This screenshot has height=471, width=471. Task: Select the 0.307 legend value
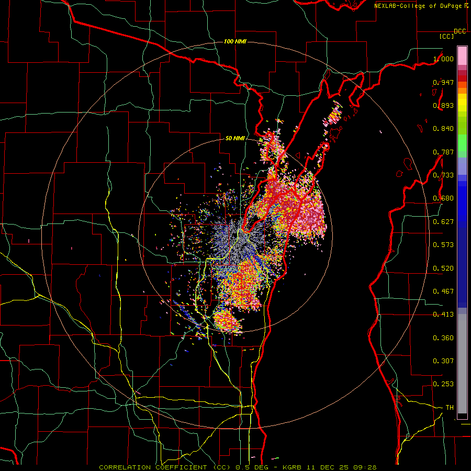click(443, 361)
